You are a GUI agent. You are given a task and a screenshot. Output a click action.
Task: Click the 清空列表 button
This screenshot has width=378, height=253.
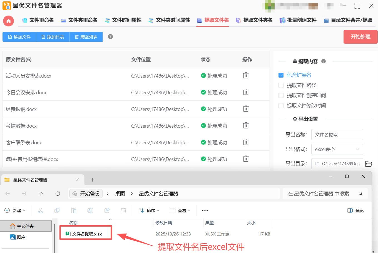click(x=86, y=37)
